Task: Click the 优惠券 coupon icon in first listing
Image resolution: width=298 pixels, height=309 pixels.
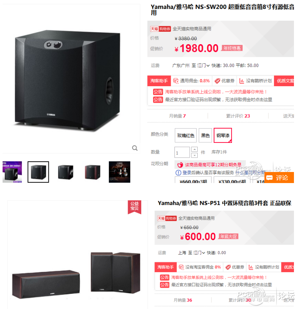Action: tap(217, 81)
